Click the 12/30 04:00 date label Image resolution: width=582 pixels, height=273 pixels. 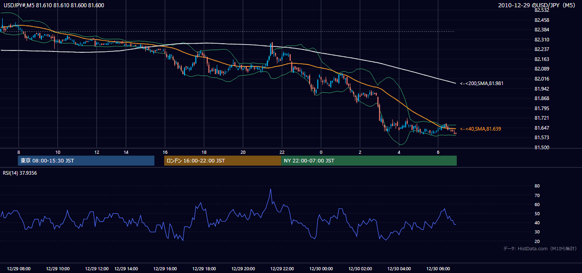399,268
